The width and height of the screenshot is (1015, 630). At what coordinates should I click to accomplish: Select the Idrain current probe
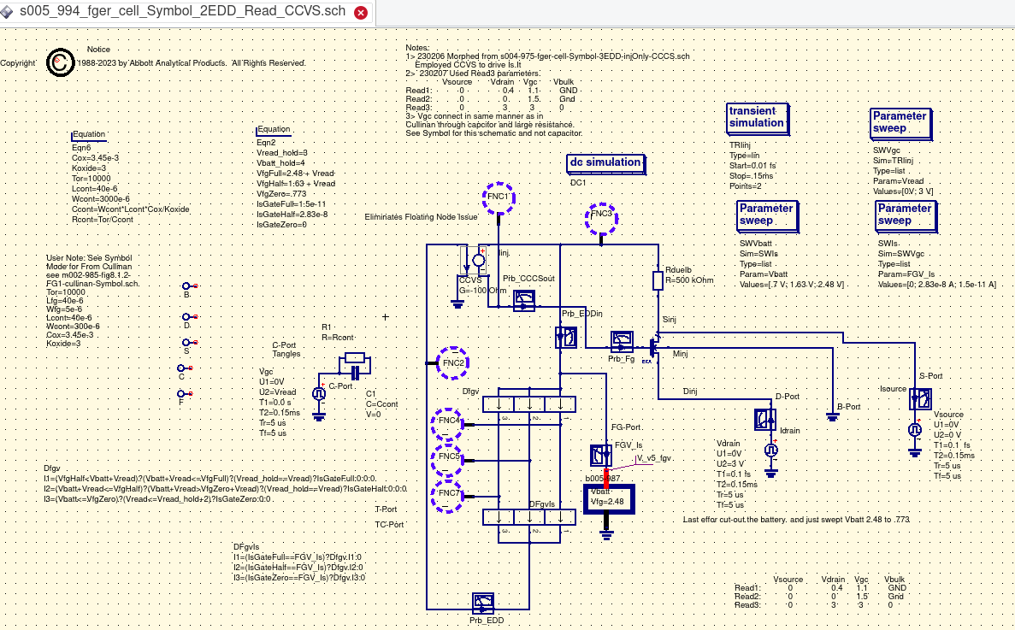[764, 419]
